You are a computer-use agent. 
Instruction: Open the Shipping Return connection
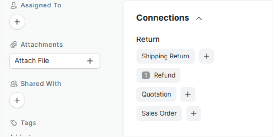pyautogui.click(x=165, y=56)
